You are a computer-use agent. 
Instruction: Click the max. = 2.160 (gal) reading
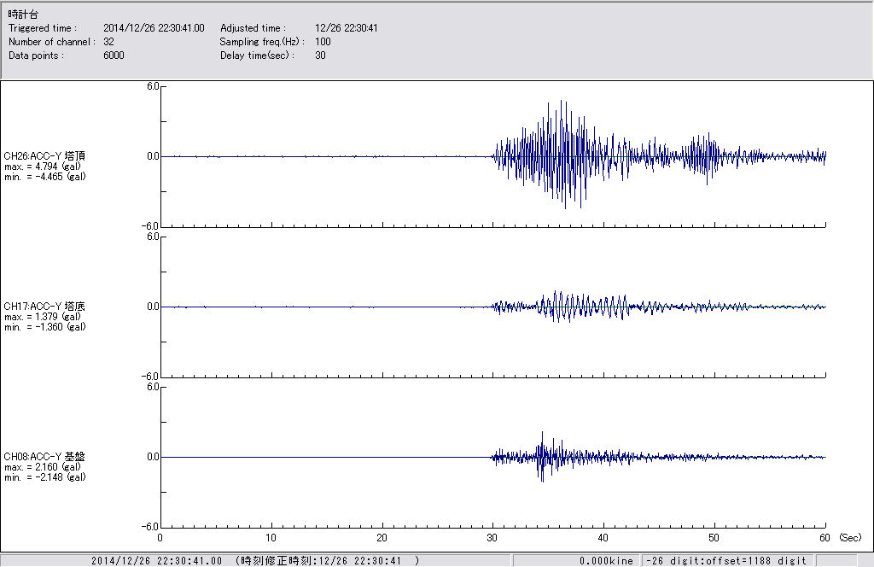43,467
